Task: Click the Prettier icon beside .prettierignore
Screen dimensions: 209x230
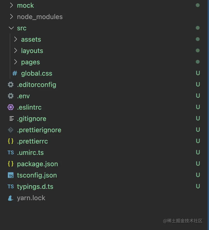Action: (10, 130)
